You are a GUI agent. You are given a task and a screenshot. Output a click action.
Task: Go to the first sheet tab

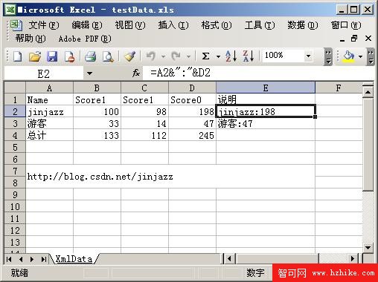[x=9, y=259]
